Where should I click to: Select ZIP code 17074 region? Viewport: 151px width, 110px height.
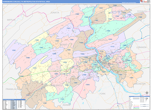(x=68, y=28)
